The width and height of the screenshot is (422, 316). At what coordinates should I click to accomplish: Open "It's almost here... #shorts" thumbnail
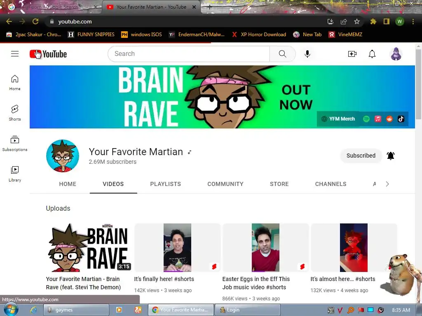[354, 247]
